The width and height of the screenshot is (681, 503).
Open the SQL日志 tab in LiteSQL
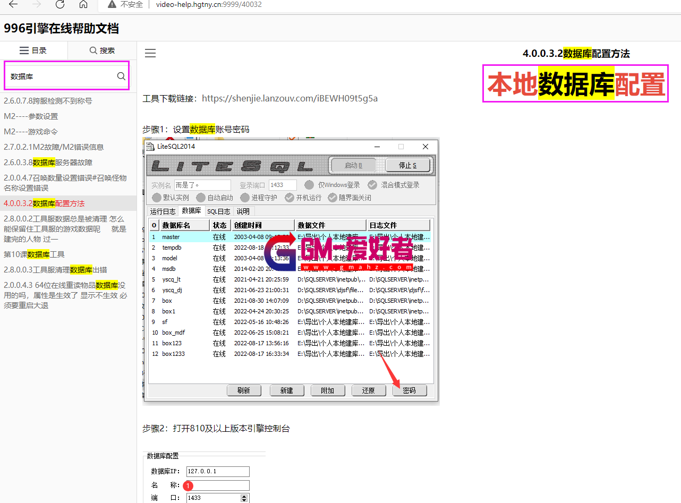pyautogui.click(x=219, y=211)
